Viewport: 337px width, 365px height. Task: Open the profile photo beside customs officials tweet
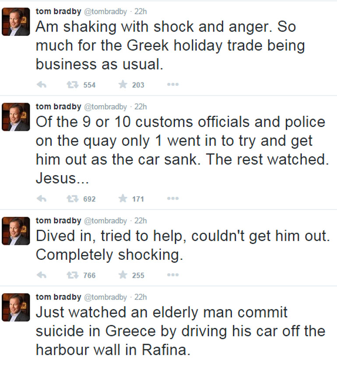[16, 118]
